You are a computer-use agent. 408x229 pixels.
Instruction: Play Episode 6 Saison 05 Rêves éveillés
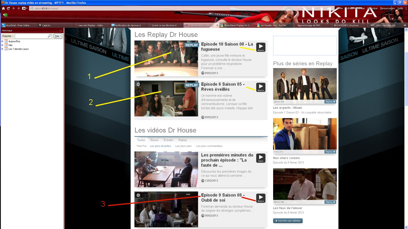[261, 87]
